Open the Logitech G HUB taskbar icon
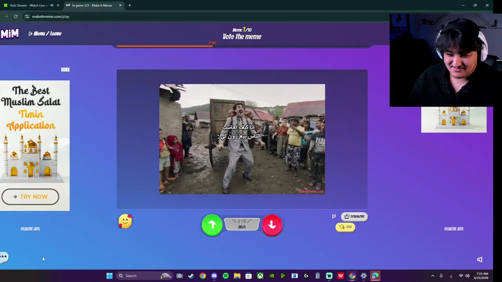 (306, 276)
